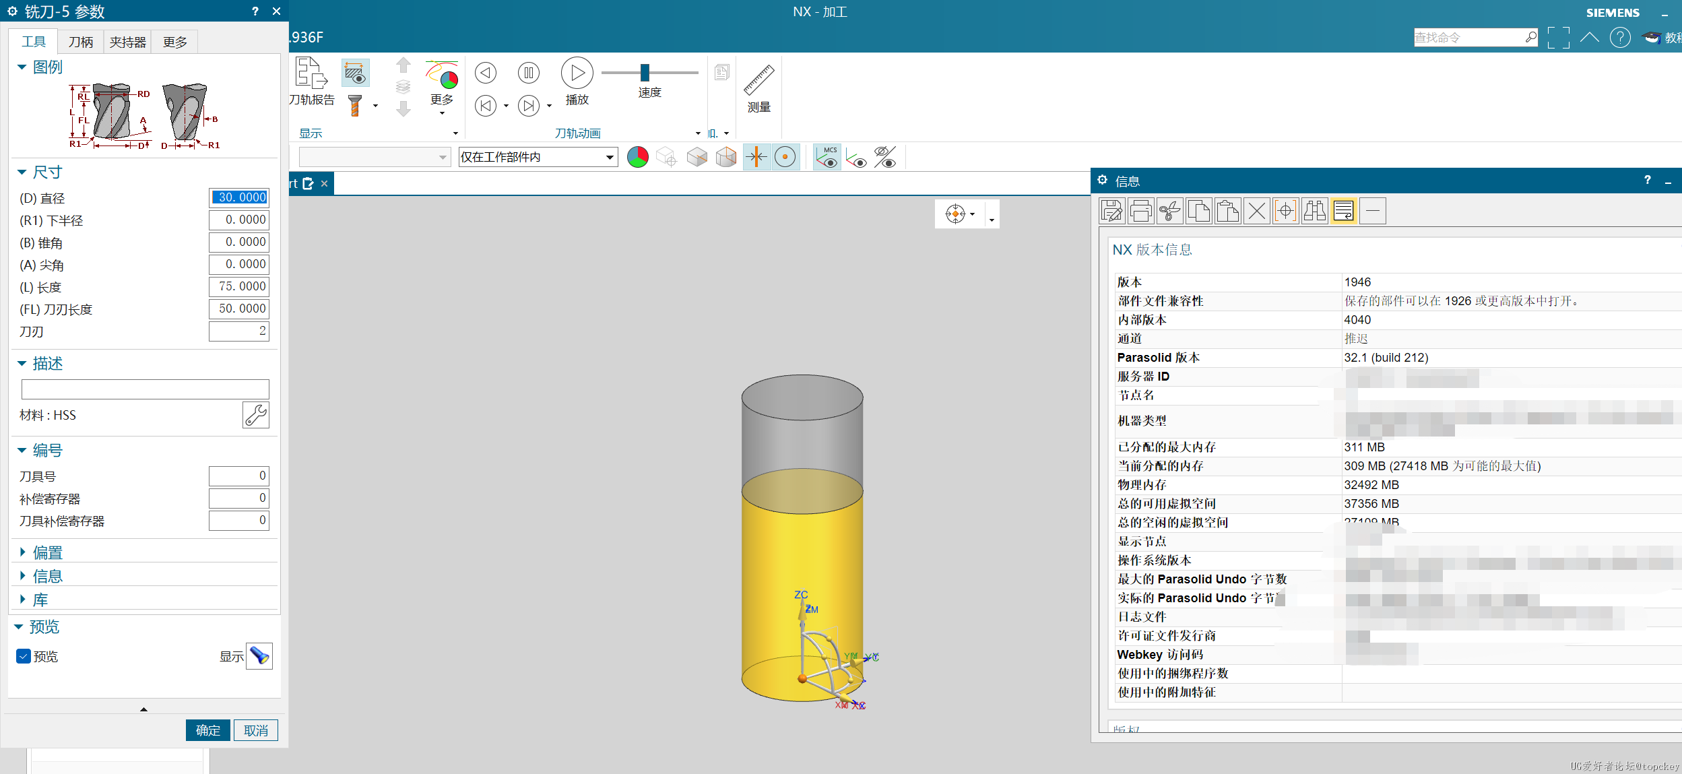Step backward in tool path animation
This screenshot has height=774, width=1682.
(x=485, y=73)
